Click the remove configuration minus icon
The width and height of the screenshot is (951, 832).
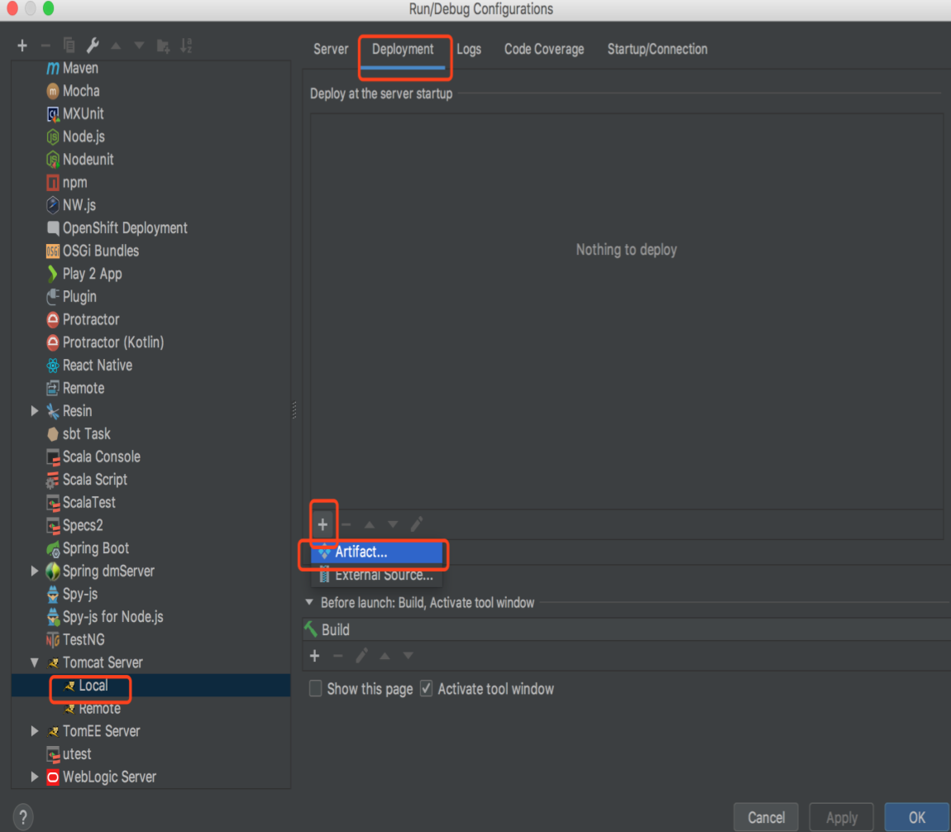pyautogui.click(x=45, y=45)
